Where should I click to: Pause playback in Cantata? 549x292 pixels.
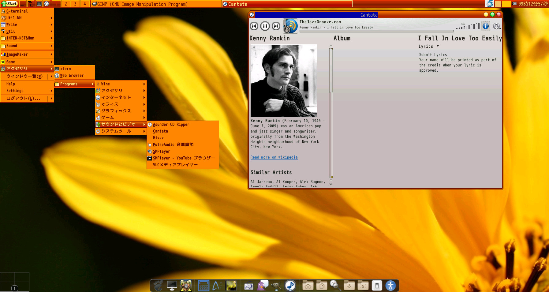coord(265,26)
